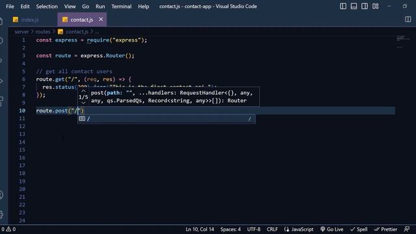
Task: Show next signature with down chevron
Action: tap(83, 103)
